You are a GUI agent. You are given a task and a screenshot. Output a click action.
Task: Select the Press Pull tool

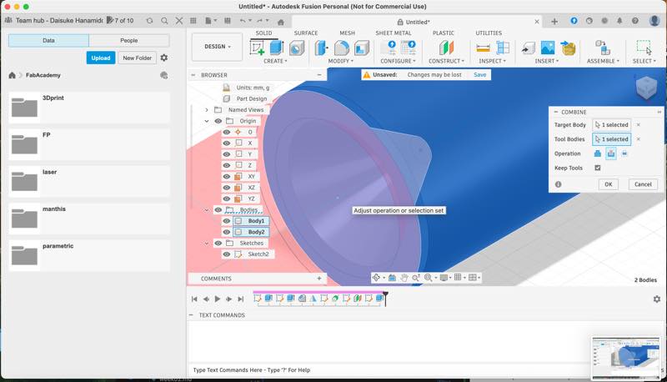[x=321, y=48]
